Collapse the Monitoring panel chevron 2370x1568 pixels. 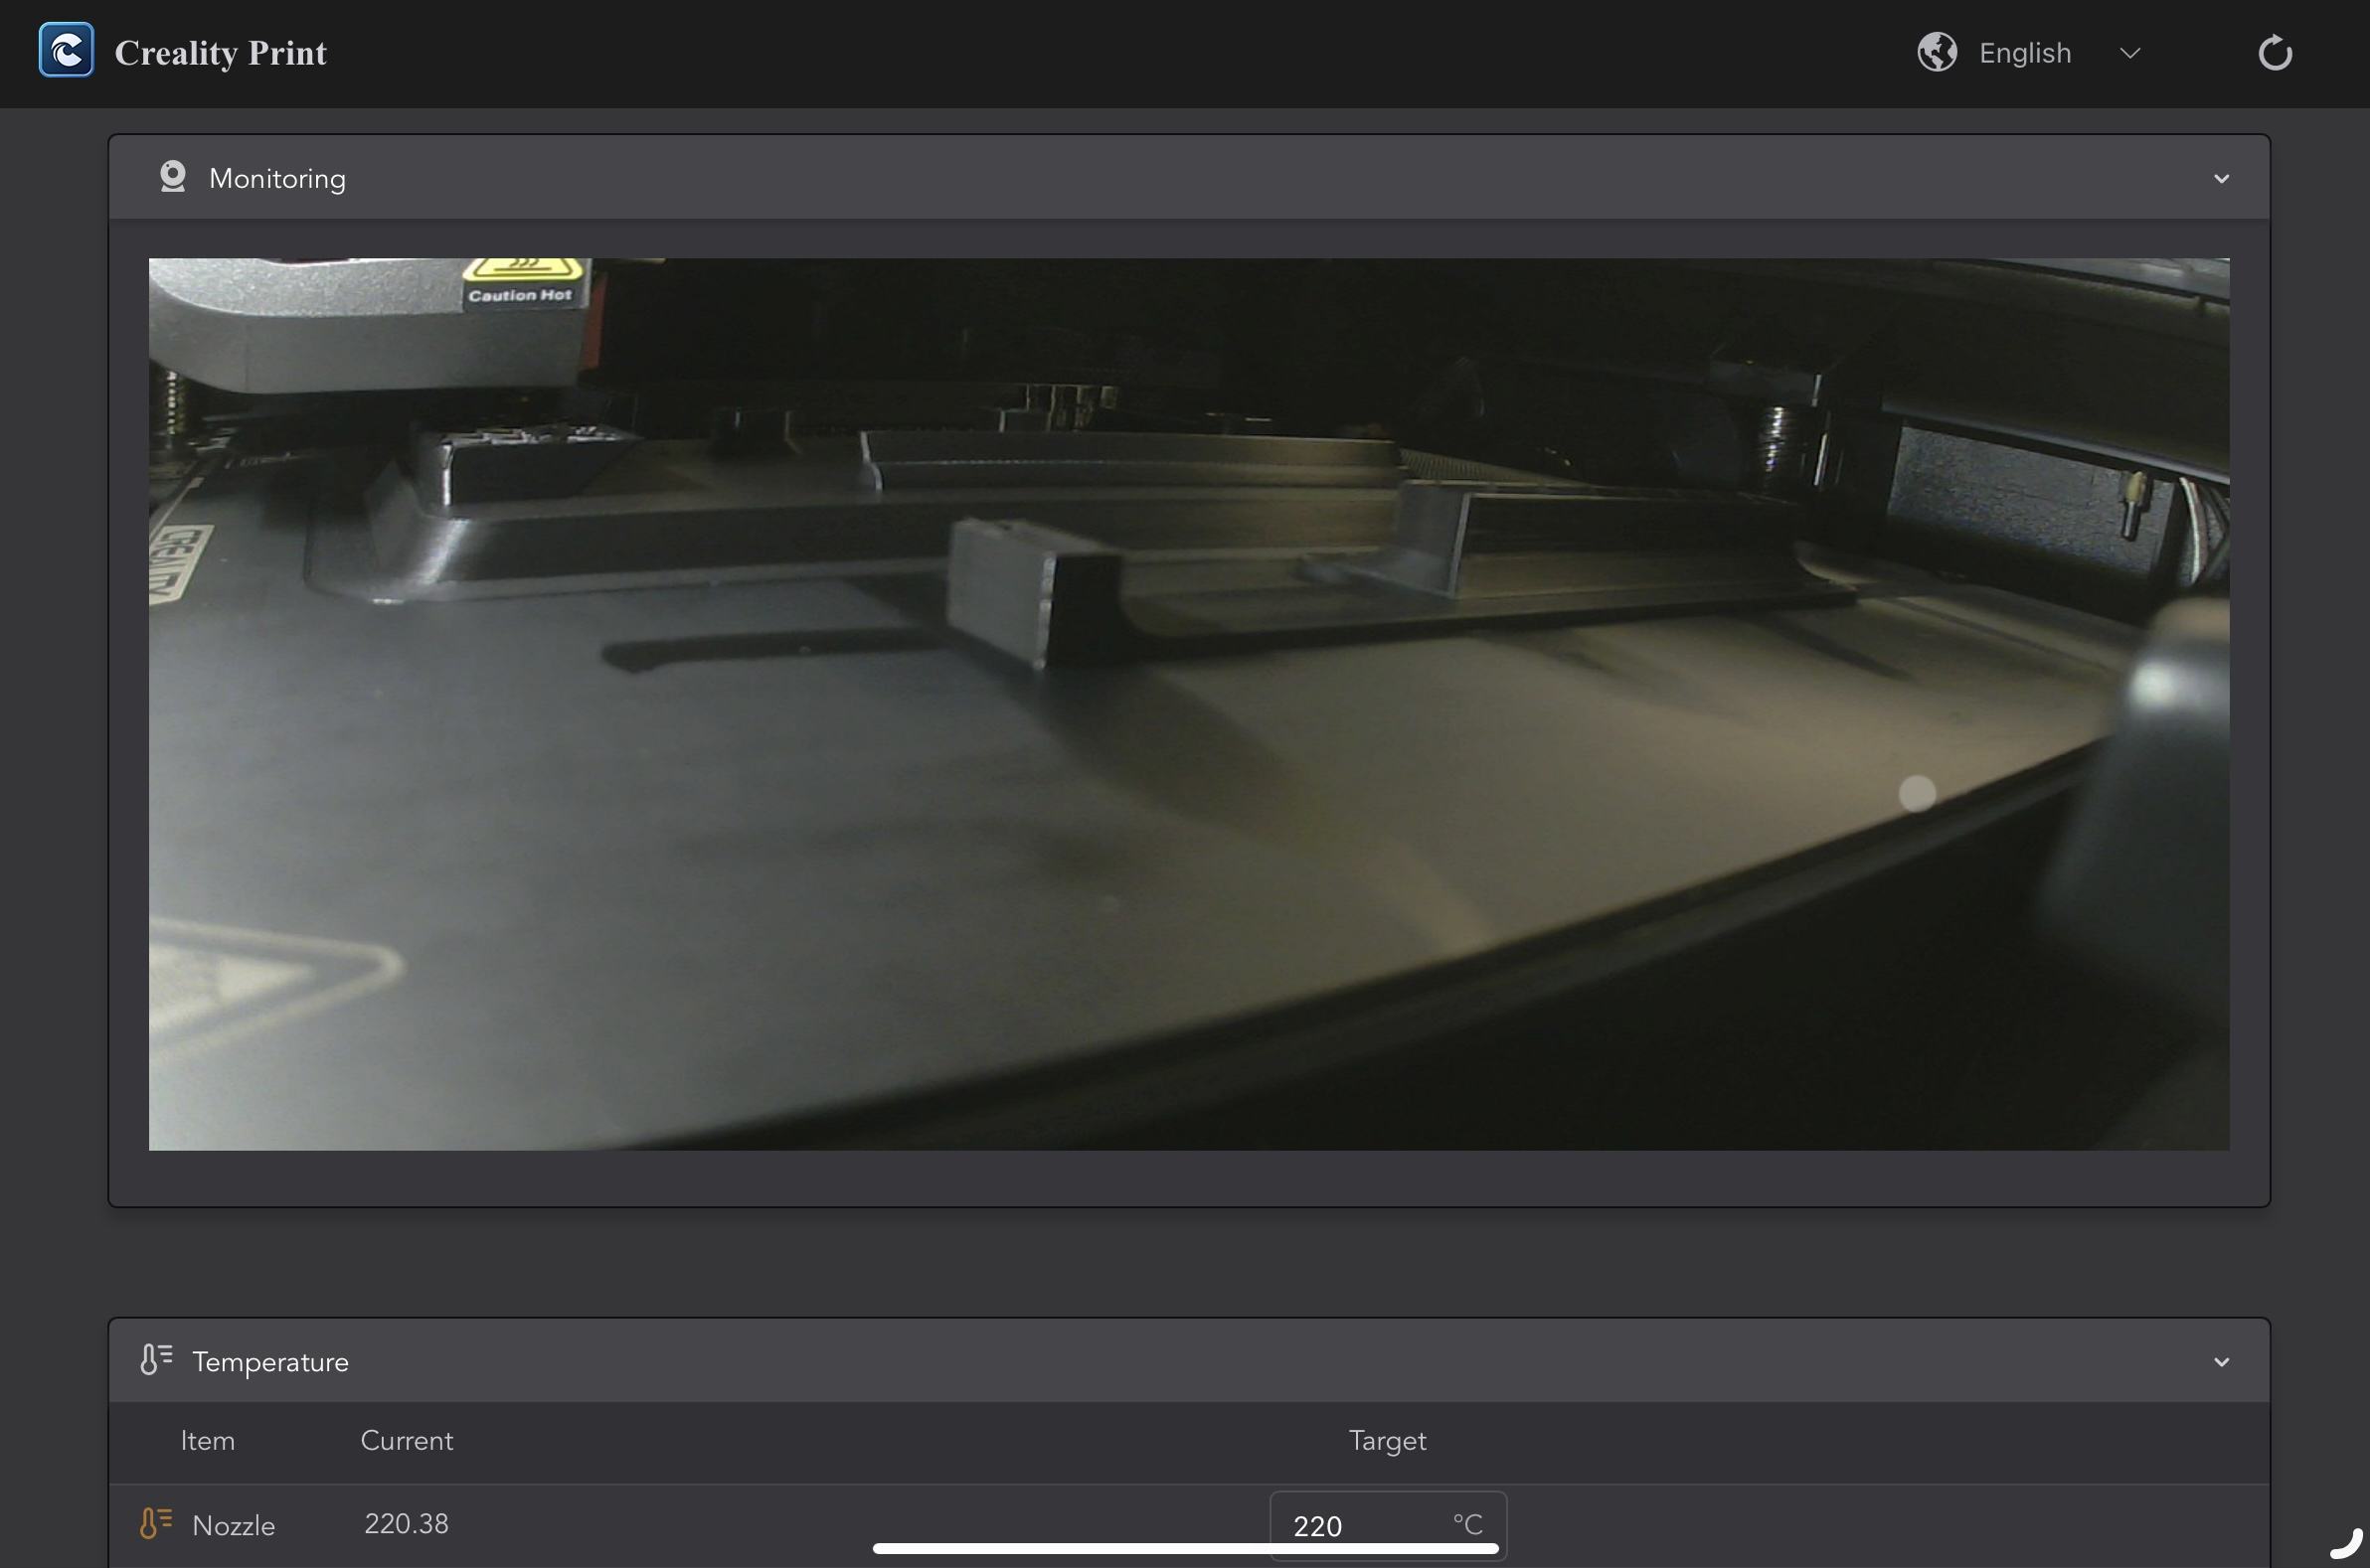point(2221,179)
